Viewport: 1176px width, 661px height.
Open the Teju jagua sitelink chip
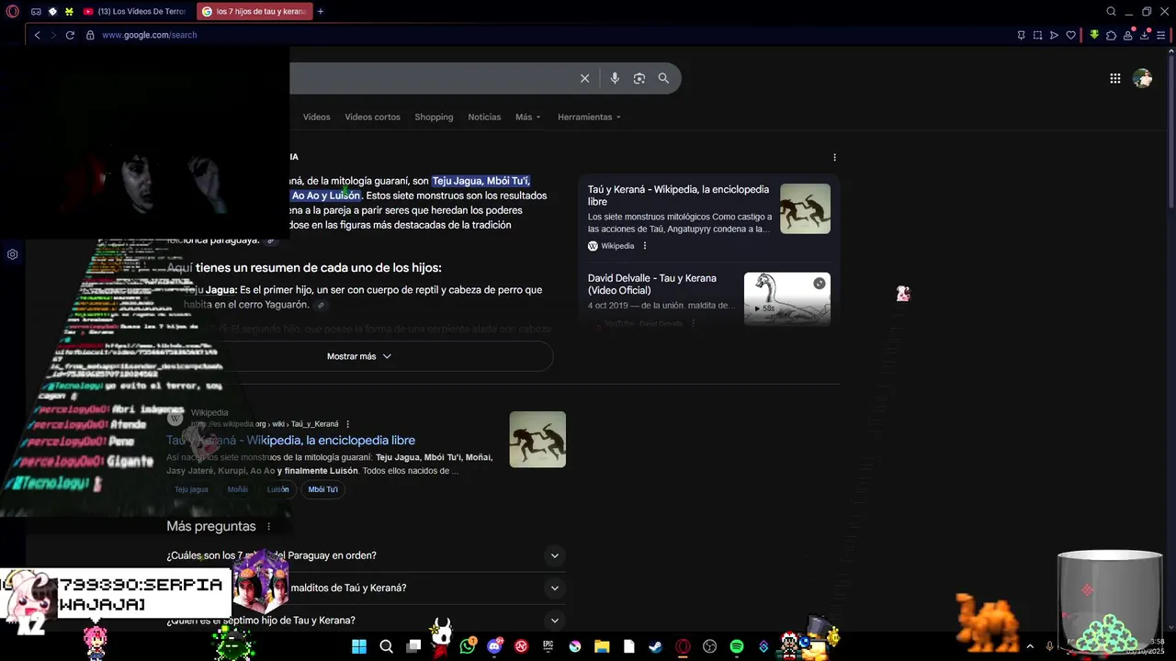[191, 489]
